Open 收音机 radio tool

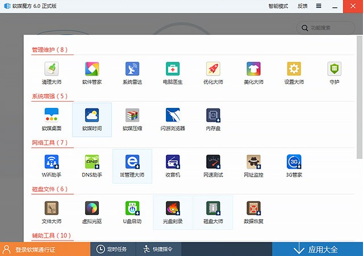pos(173,166)
